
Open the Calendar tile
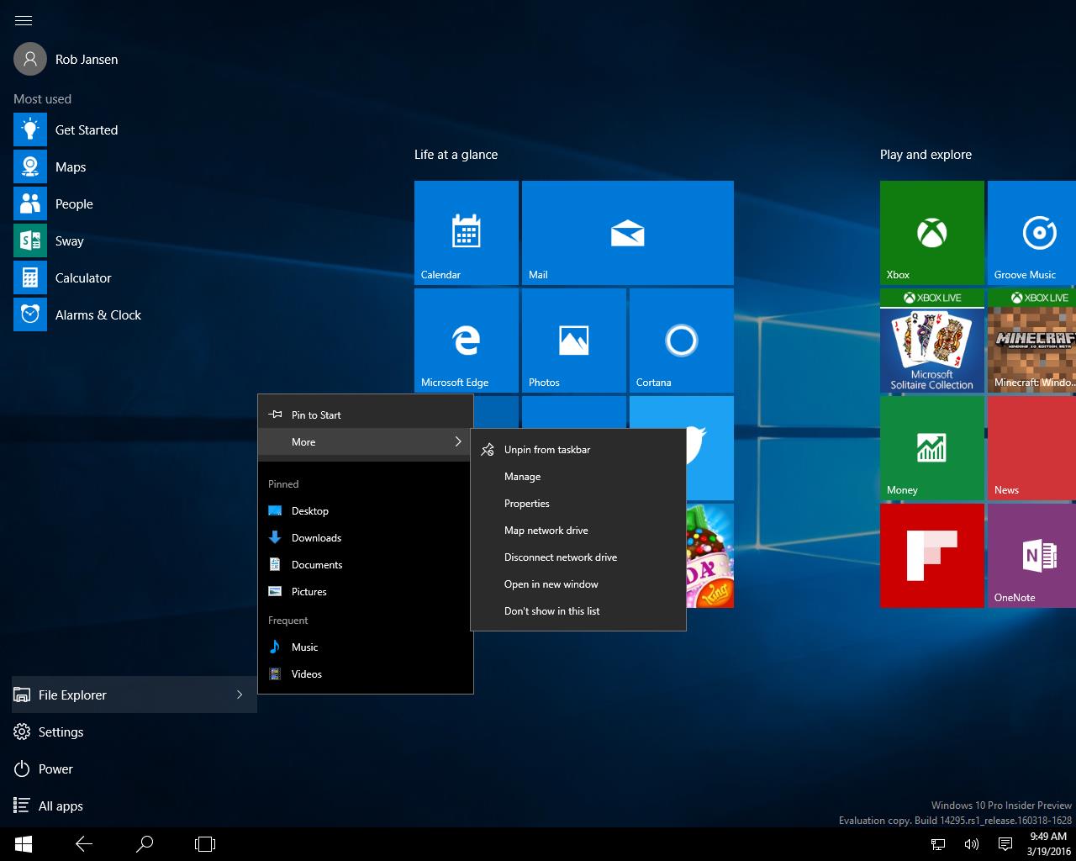pos(467,233)
